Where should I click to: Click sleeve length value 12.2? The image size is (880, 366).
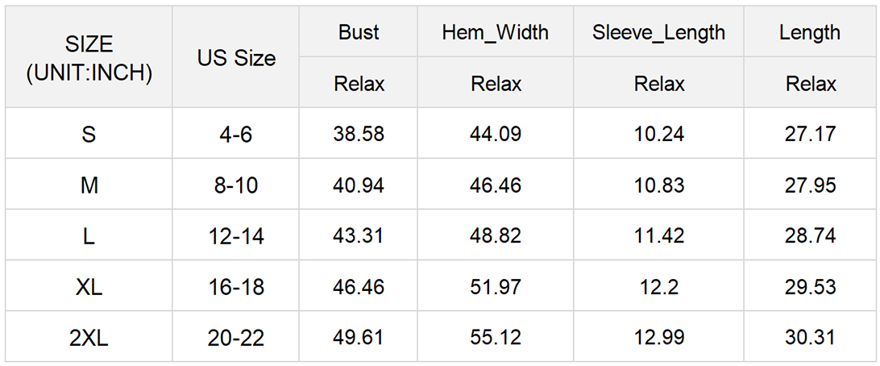[659, 286]
